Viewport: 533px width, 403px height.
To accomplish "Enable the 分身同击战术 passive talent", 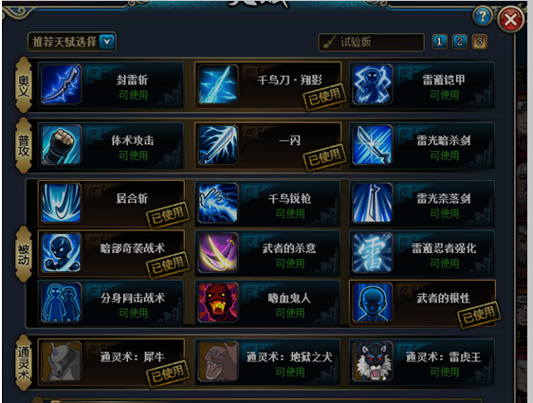I will (x=111, y=302).
